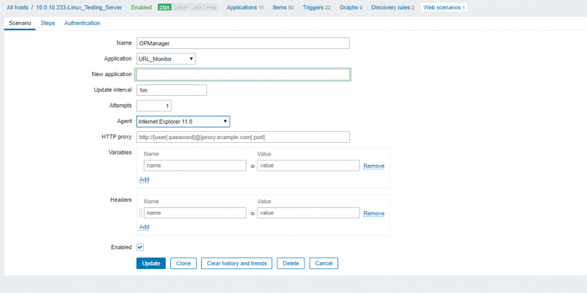This screenshot has width=587, height=293.
Task: Open the Application dropdown URL_Monitor
Action: coord(166,59)
